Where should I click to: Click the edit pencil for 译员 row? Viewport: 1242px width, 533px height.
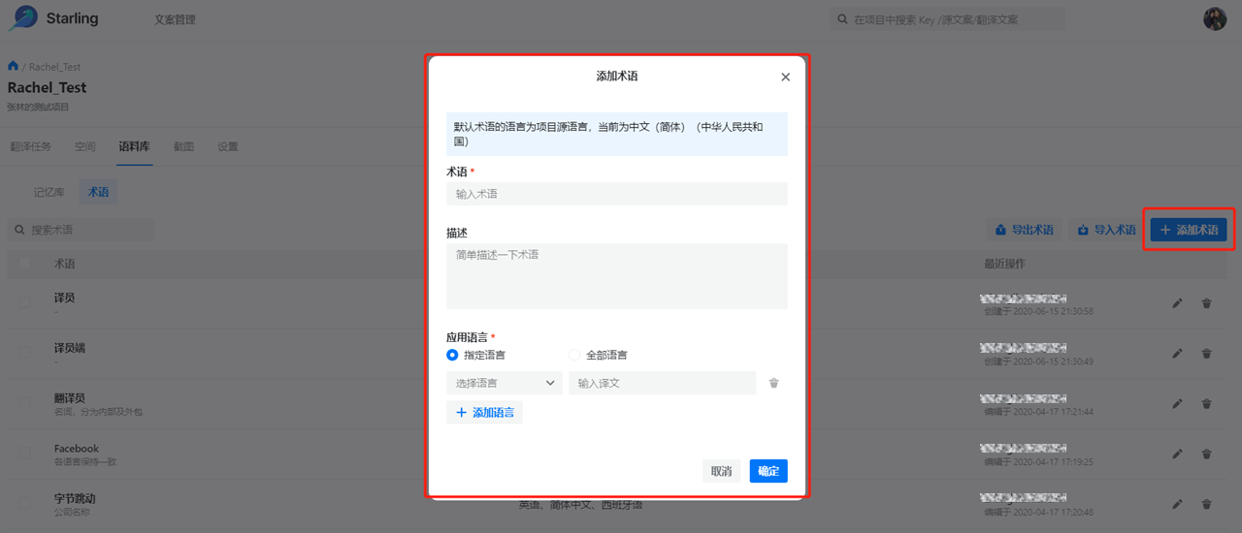click(1177, 303)
